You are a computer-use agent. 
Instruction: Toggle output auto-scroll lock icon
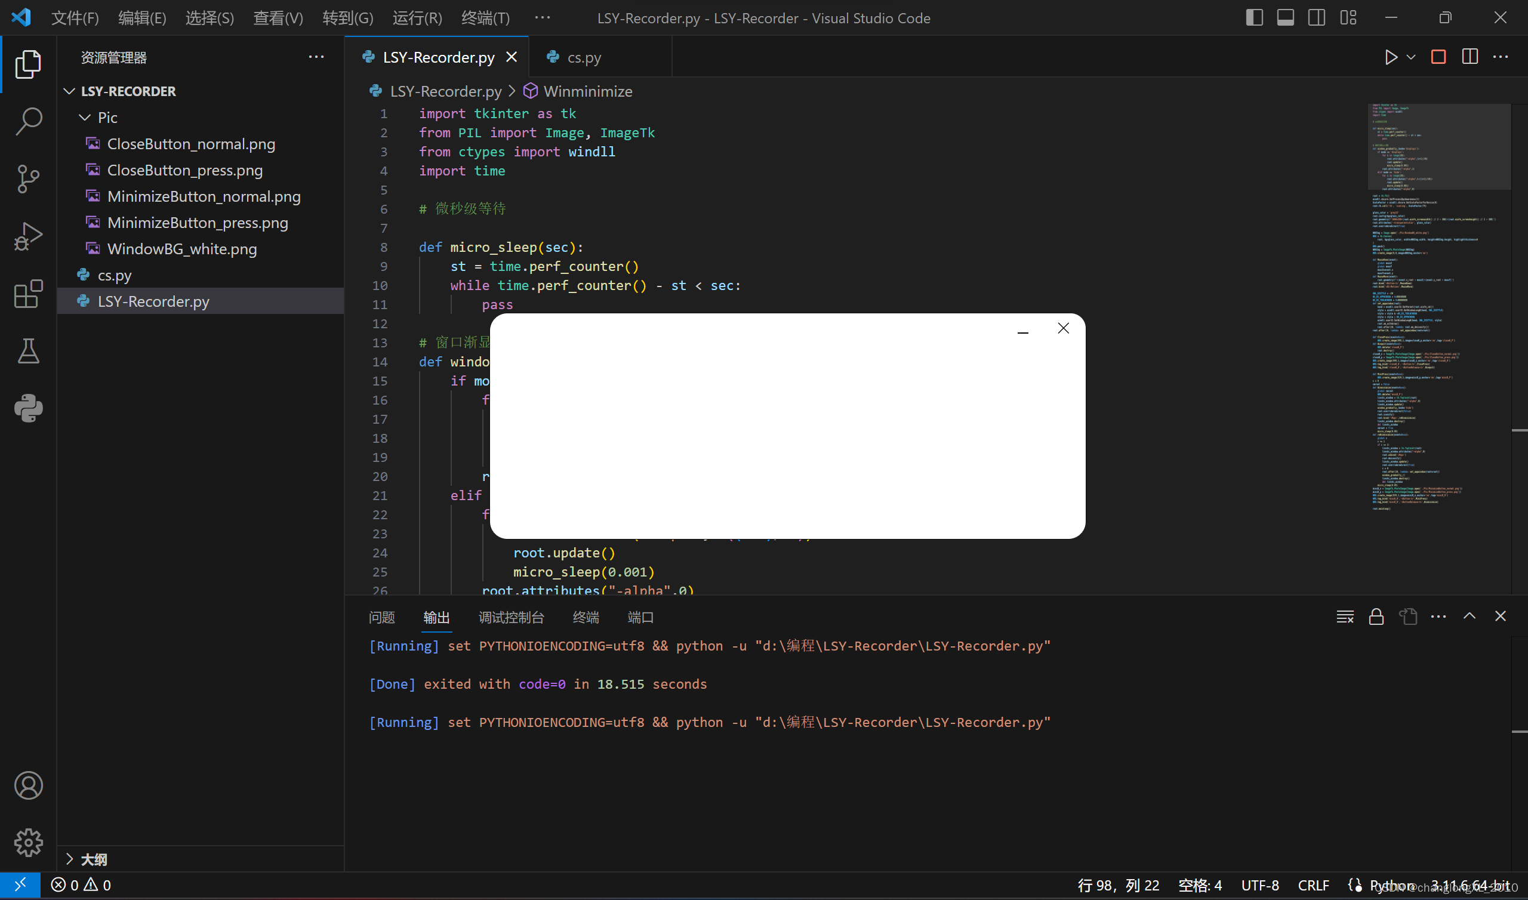pyautogui.click(x=1376, y=617)
